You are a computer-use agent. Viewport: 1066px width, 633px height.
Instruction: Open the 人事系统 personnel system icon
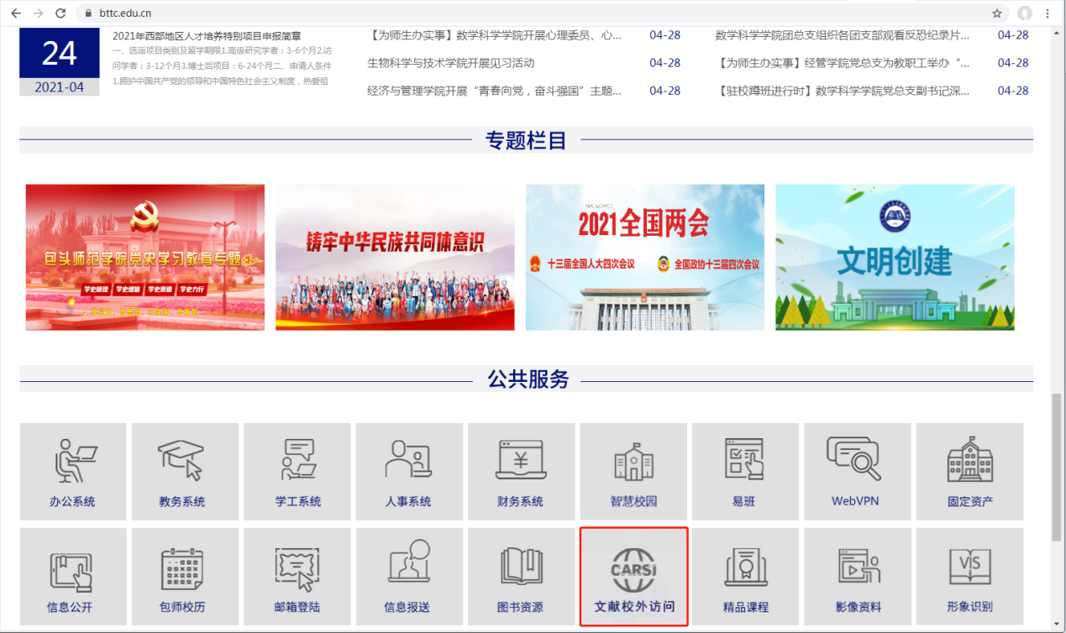[x=409, y=471]
